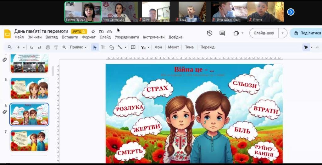Open the Інструменти menu
Viewport: 322px width, 165px height.
(154, 37)
